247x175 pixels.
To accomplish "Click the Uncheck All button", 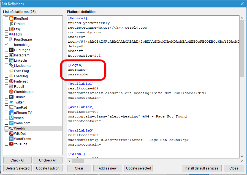I will point(48,160).
